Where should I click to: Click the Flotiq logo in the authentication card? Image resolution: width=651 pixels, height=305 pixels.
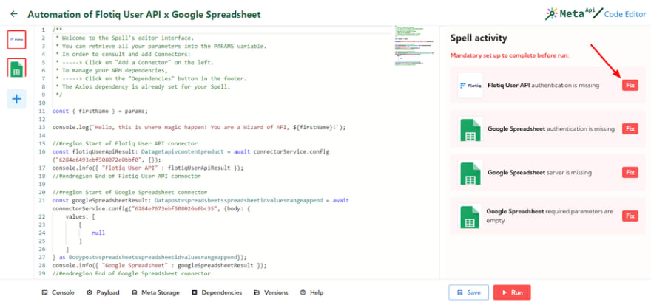pyautogui.click(x=470, y=86)
